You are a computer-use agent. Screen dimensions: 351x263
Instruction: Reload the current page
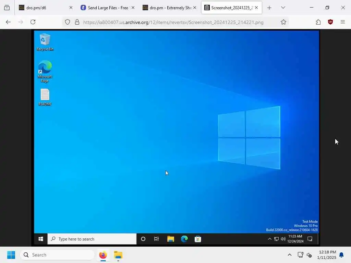(x=33, y=22)
